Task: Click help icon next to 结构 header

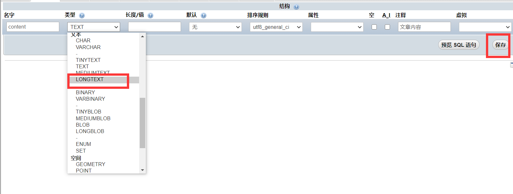Action: tap(296, 7)
